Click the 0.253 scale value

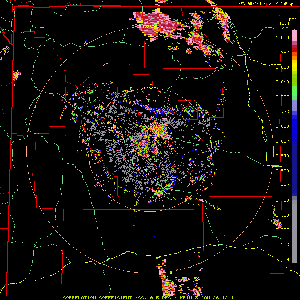282,245
